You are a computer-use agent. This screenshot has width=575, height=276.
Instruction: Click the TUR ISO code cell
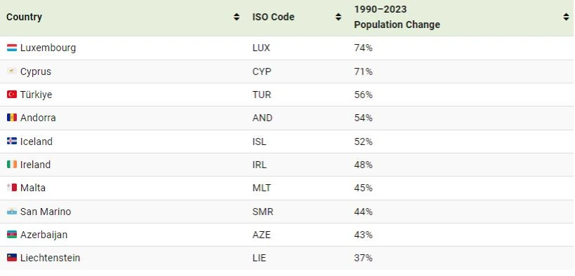point(262,95)
